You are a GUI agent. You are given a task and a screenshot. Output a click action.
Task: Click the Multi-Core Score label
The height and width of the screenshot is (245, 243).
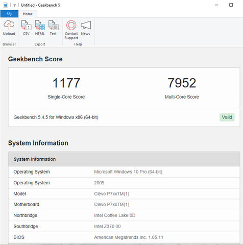click(182, 97)
